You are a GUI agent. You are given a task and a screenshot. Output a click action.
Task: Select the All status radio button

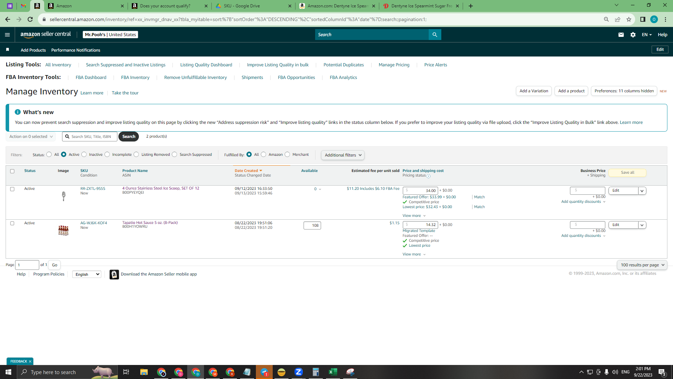49,154
